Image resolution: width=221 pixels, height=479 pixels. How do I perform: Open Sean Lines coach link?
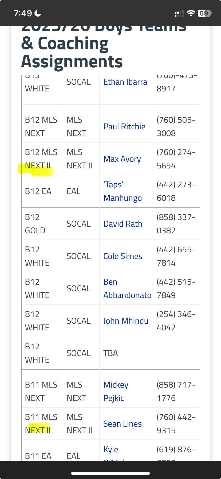coord(123,424)
